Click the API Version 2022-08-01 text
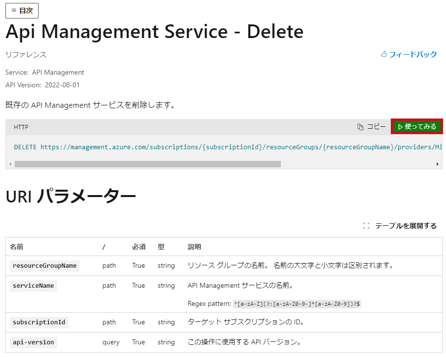Image resolution: width=446 pixels, height=357 pixels. tap(42, 85)
